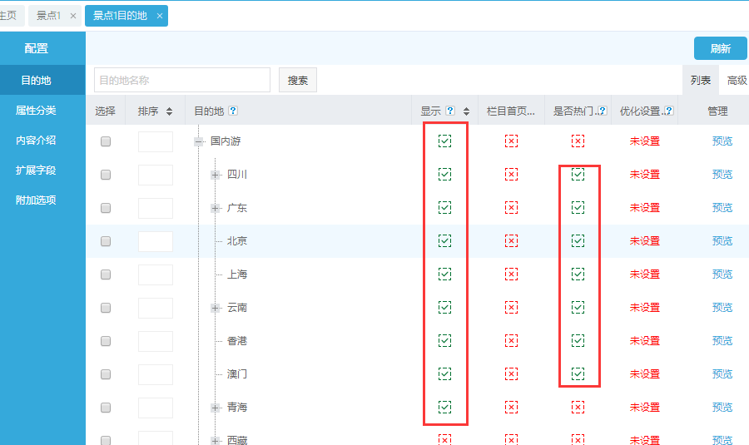Click the help icon beside 目的地 header
The height and width of the screenshot is (445, 749).
233,111
